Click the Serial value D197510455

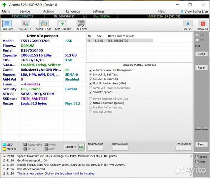tap(32, 50)
